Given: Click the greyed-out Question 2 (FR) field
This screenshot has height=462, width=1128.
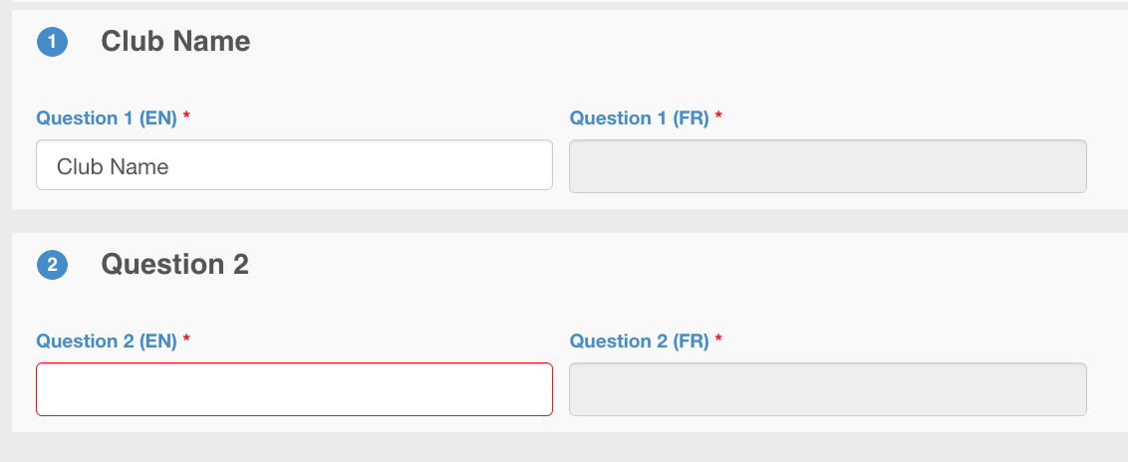Looking at the screenshot, I should pos(827,389).
